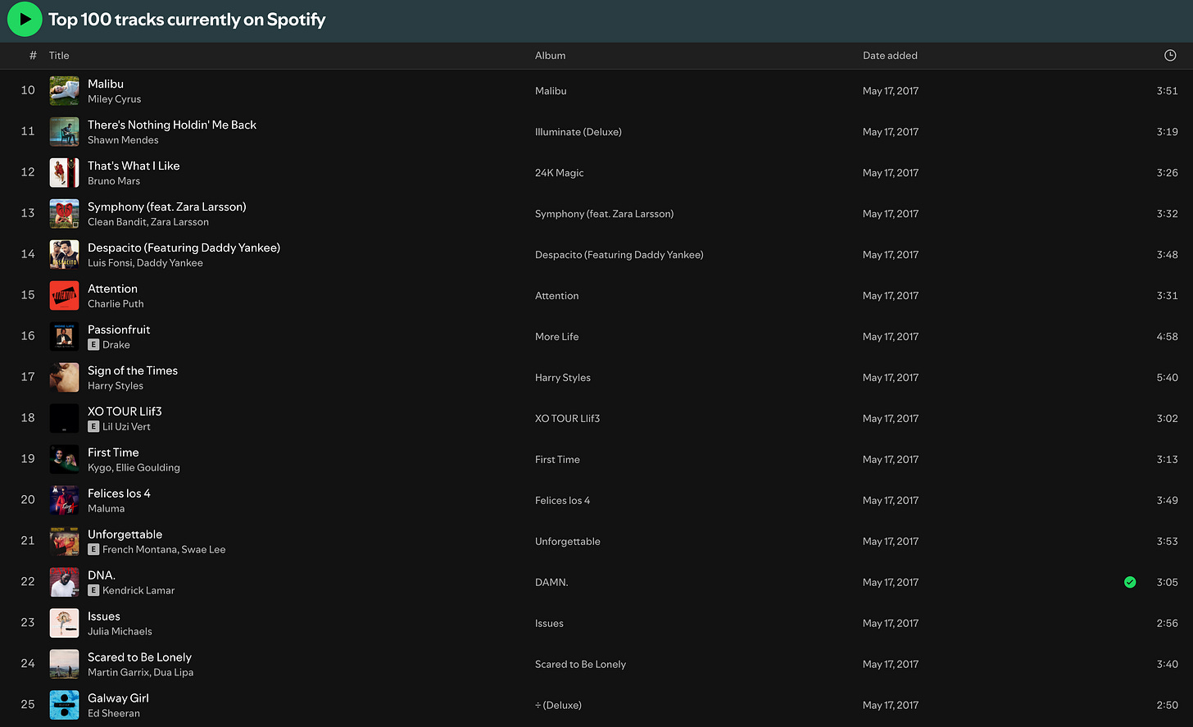Open artist Ed Sheeran link

click(x=114, y=714)
